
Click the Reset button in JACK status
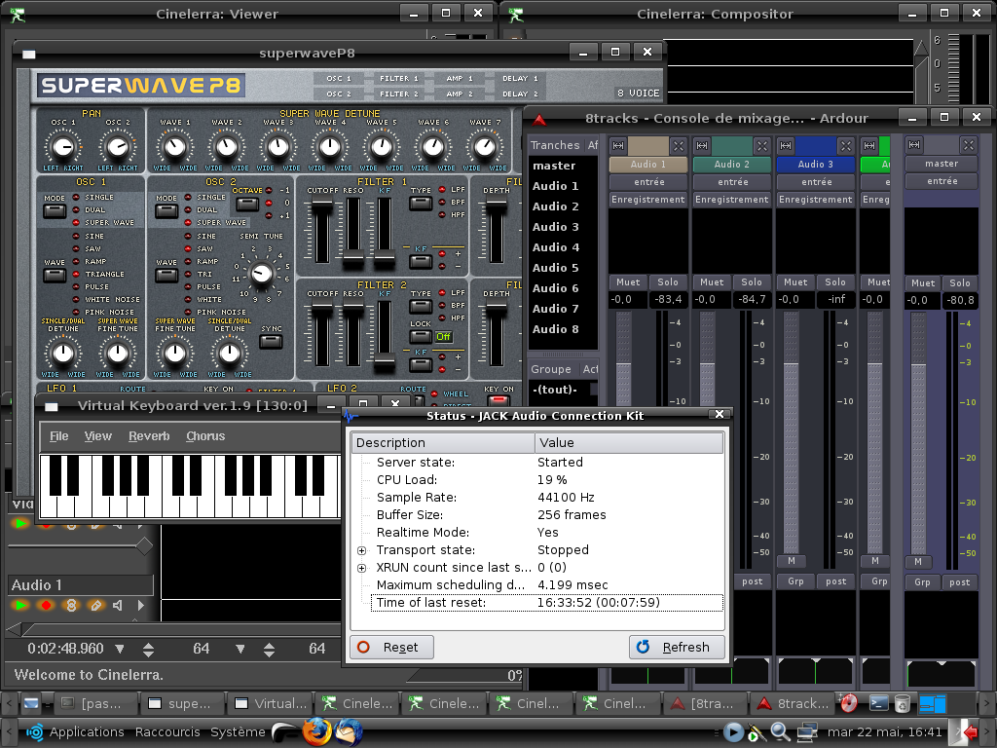click(x=391, y=647)
